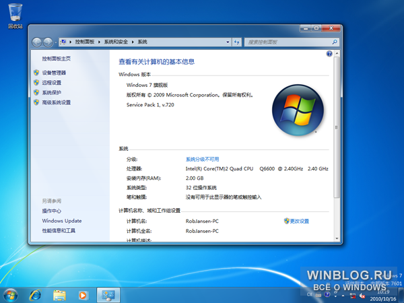
Task: Click the 更改设置 link
Action: point(300,221)
